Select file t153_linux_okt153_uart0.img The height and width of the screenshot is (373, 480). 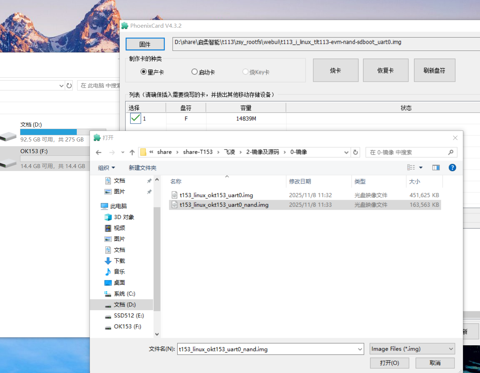coord(305,195)
